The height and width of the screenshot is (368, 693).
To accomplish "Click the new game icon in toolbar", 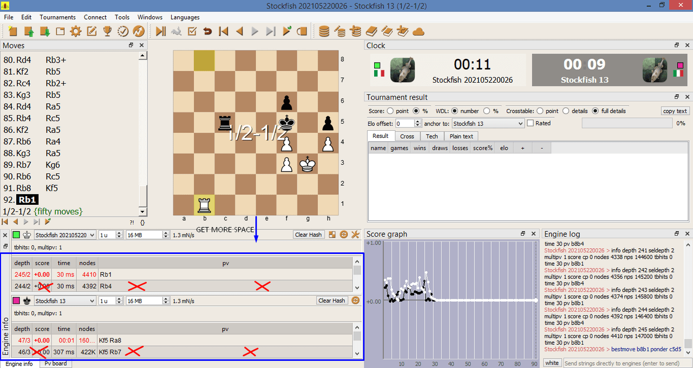I will click(13, 31).
